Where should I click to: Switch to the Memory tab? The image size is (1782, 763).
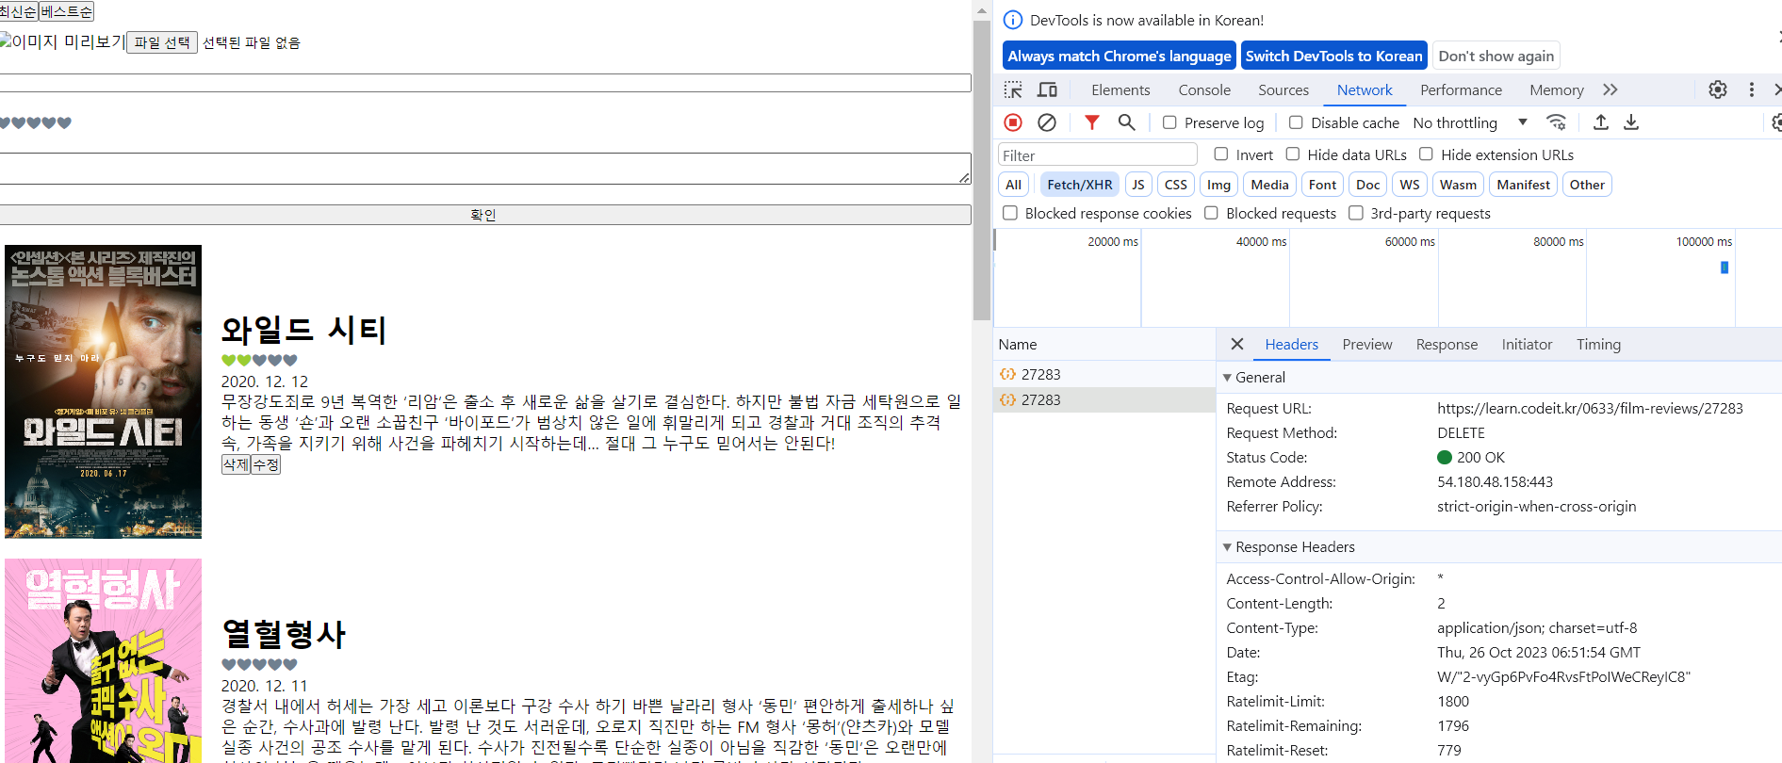pos(1556,90)
